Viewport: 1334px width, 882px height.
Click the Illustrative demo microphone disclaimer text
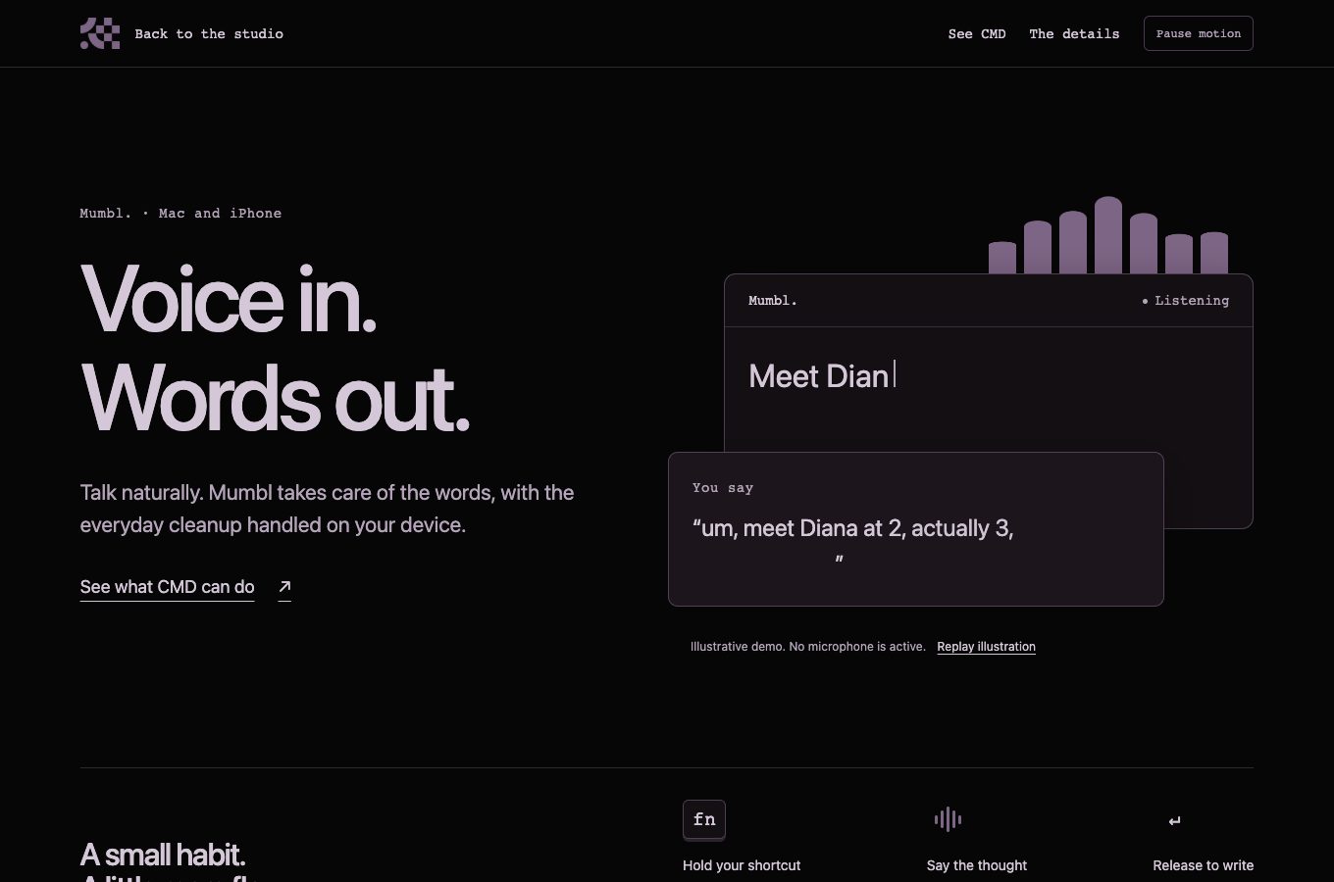pos(808,647)
